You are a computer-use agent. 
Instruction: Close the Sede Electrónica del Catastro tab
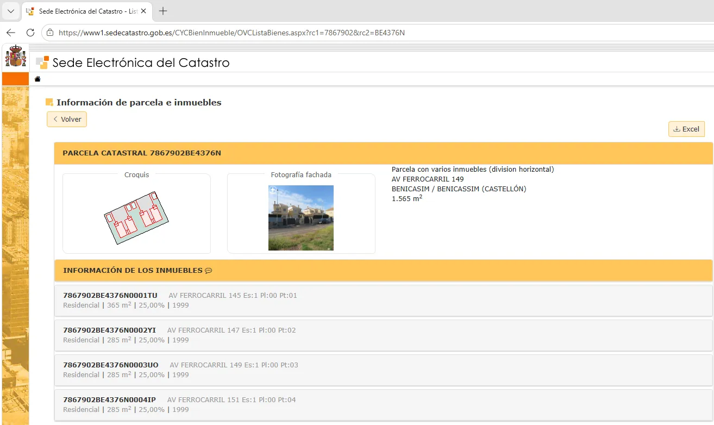[143, 11]
